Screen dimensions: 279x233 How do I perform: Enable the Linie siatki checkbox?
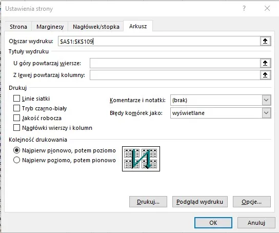[x=16, y=99]
